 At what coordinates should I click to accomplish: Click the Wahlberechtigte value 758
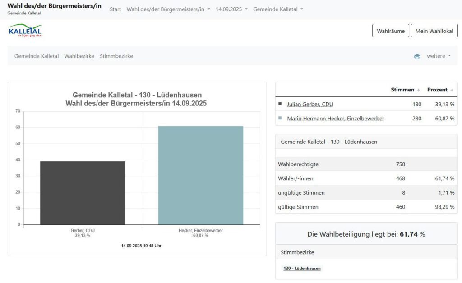(401, 164)
